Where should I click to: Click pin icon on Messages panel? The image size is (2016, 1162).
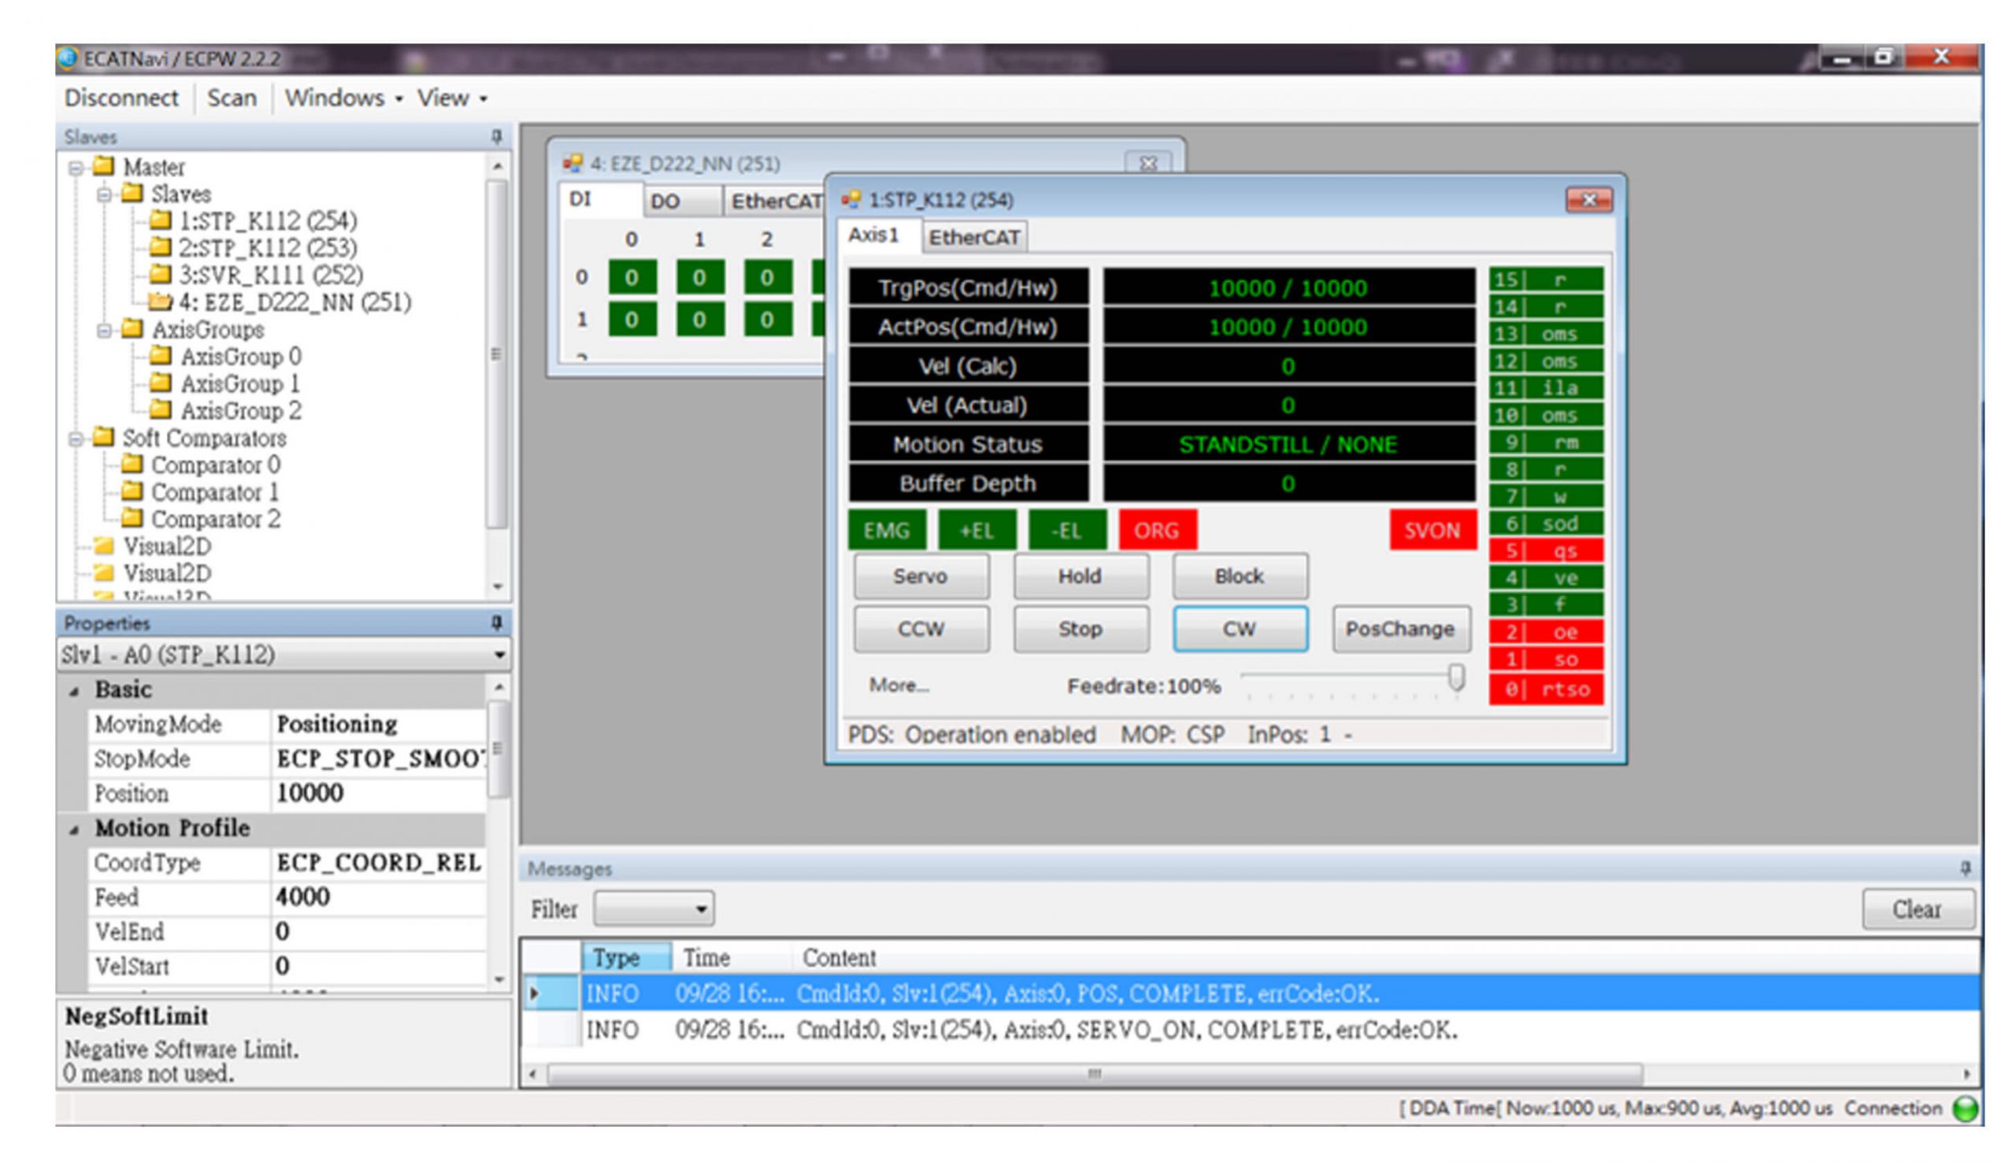(1965, 868)
